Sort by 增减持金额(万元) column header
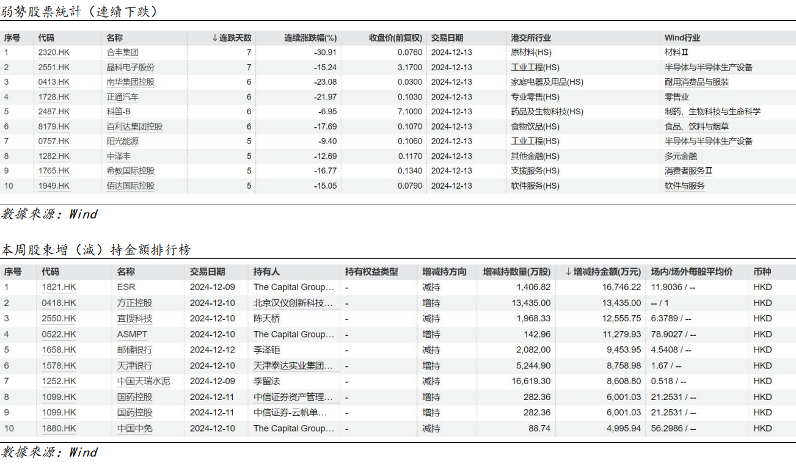The image size is (796, 466). (603, 272)
